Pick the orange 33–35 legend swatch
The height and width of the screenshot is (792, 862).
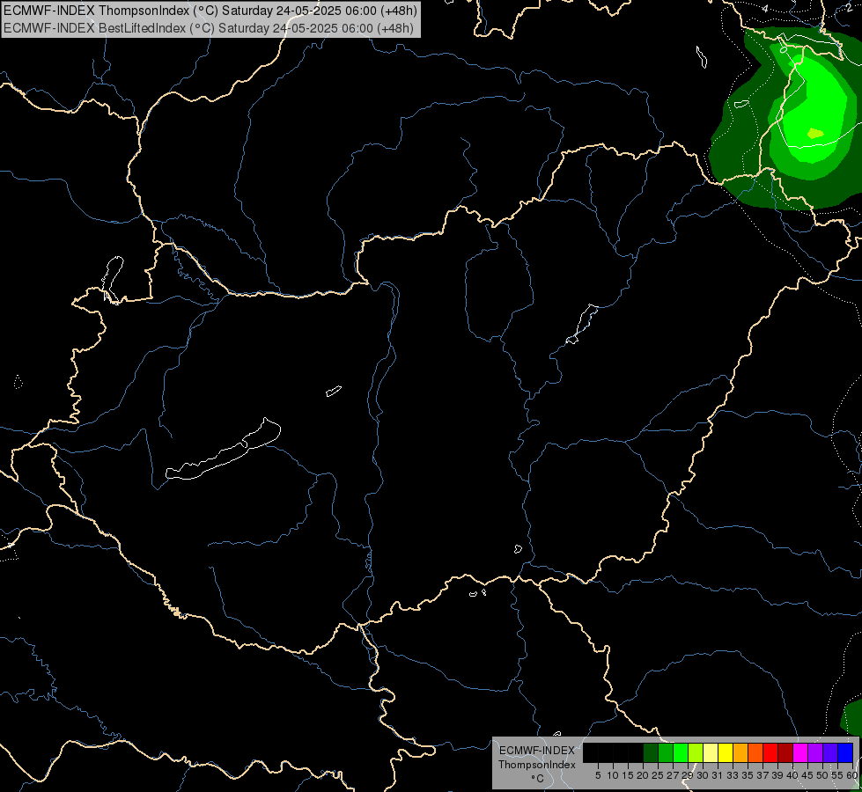[740, 752]
